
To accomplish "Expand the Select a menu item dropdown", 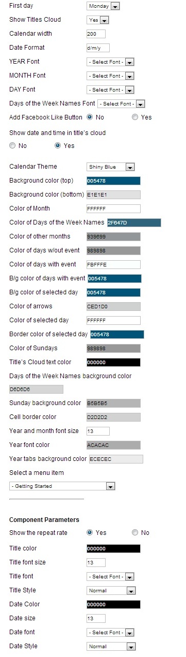I will pyautogui.click(x=62, y=486).
